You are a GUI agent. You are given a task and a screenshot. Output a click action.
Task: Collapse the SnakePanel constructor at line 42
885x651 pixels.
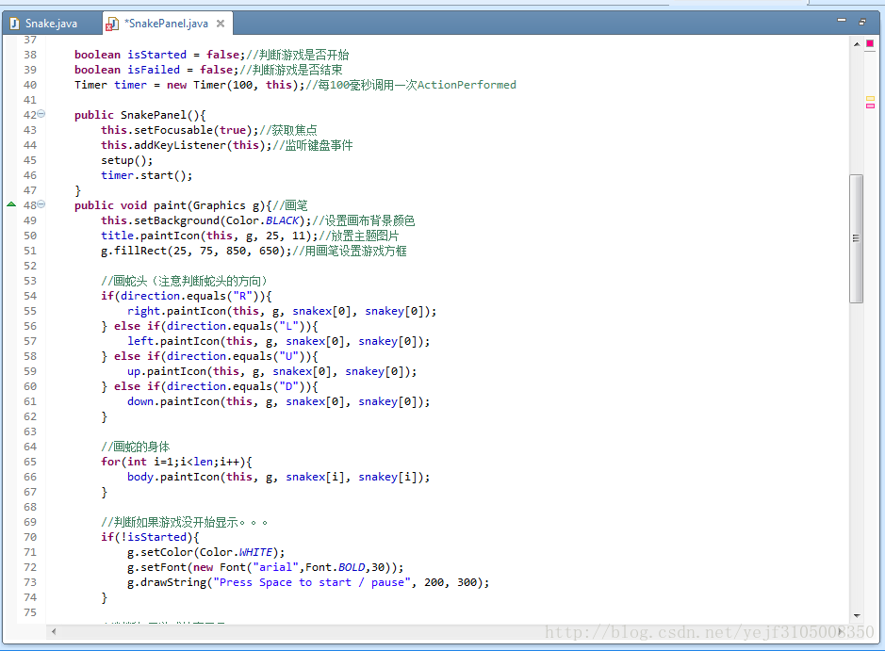coord(41,114)
